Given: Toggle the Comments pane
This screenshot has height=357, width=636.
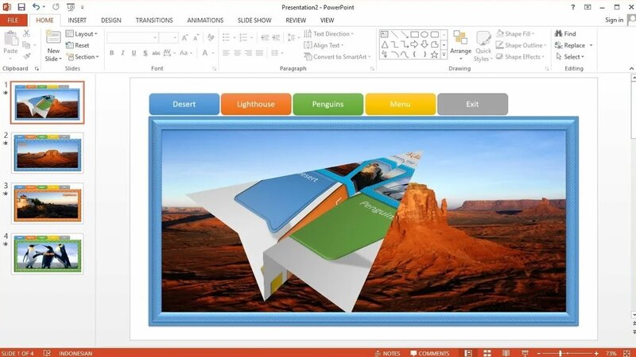Looking at the screenshot, I should [429, 353].
